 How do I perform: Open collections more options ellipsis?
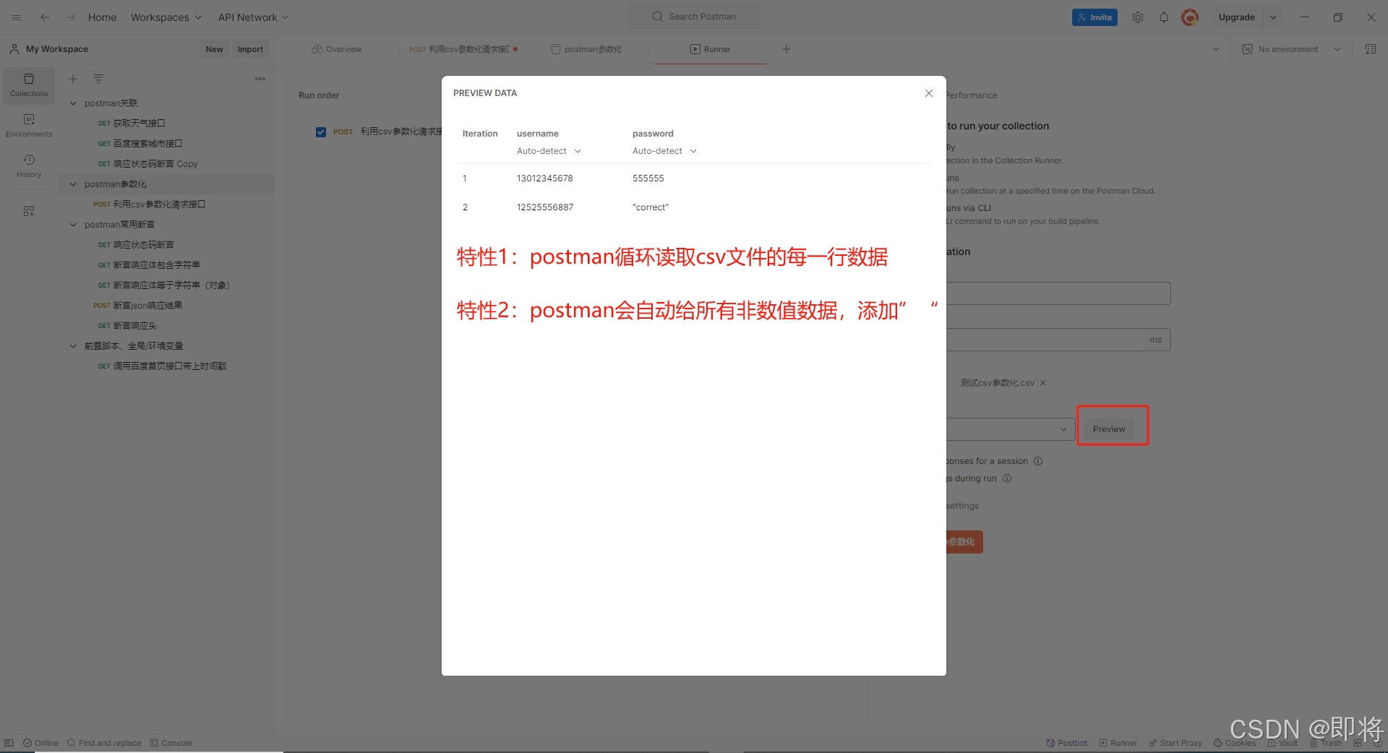tap(260, 79)
